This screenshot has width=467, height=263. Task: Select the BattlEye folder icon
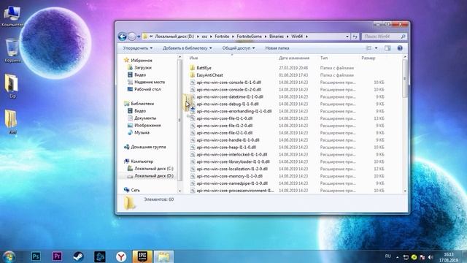tap(193, 68)
